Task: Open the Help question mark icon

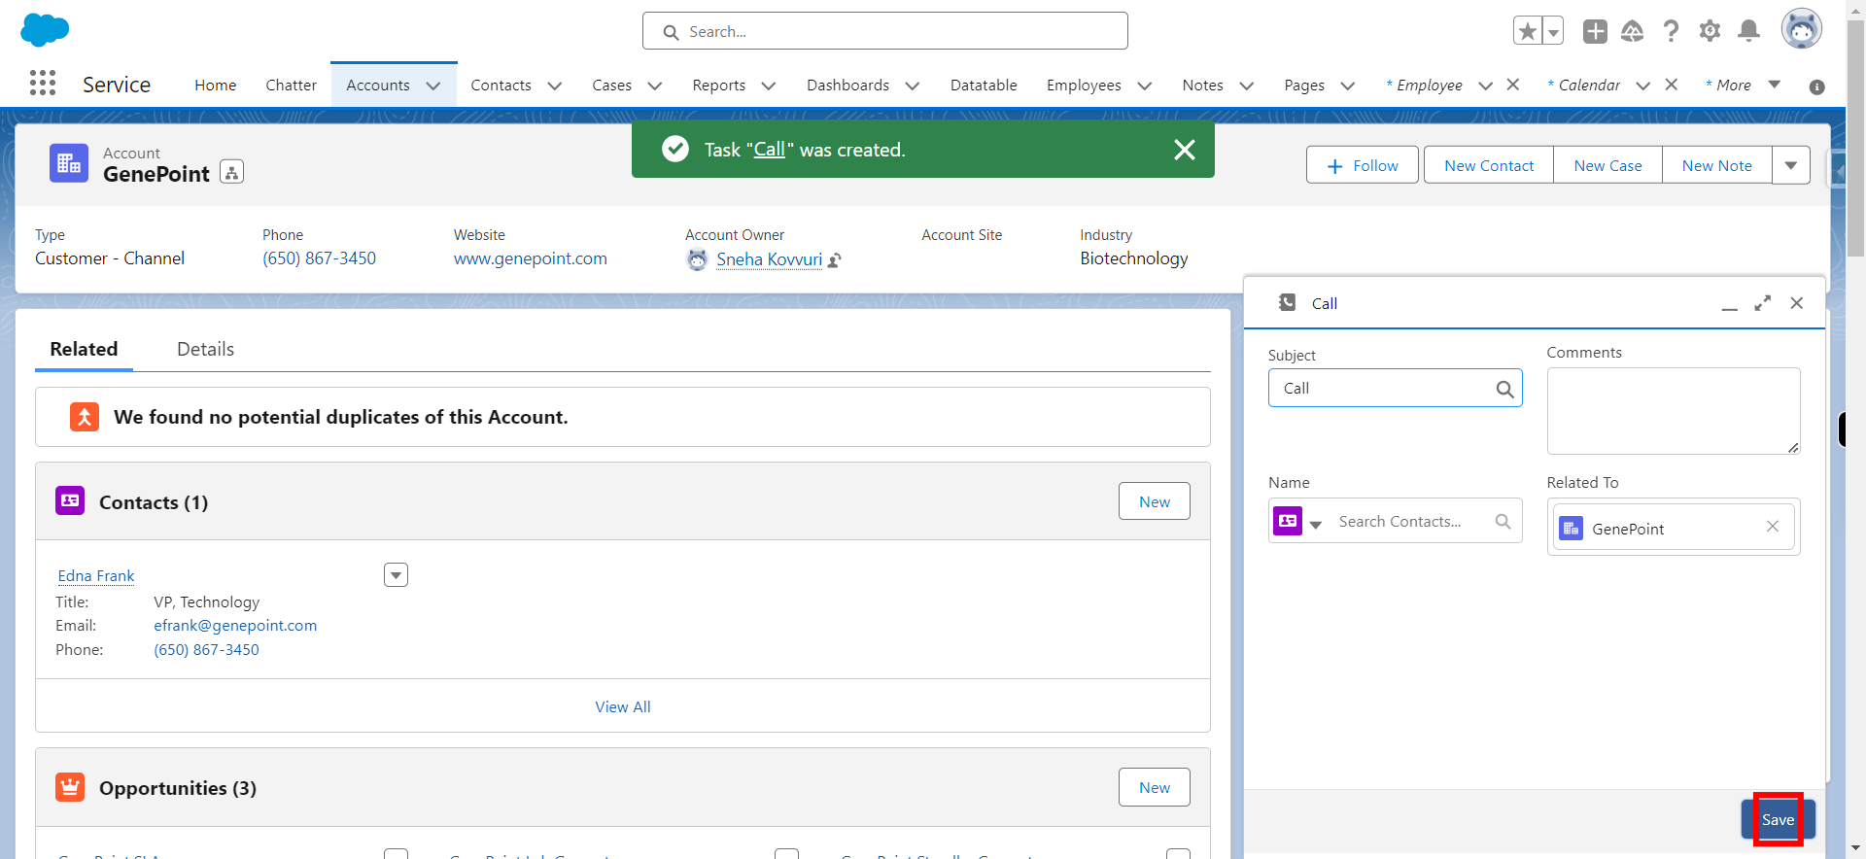Action: [x=1671, y=31]
